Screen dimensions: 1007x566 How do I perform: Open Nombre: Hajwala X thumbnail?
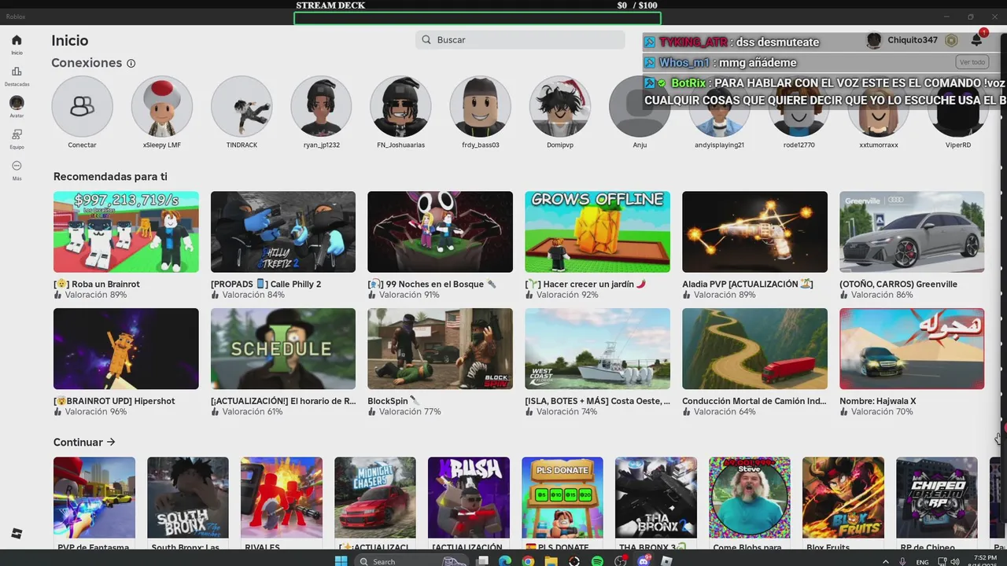(912, 348)
